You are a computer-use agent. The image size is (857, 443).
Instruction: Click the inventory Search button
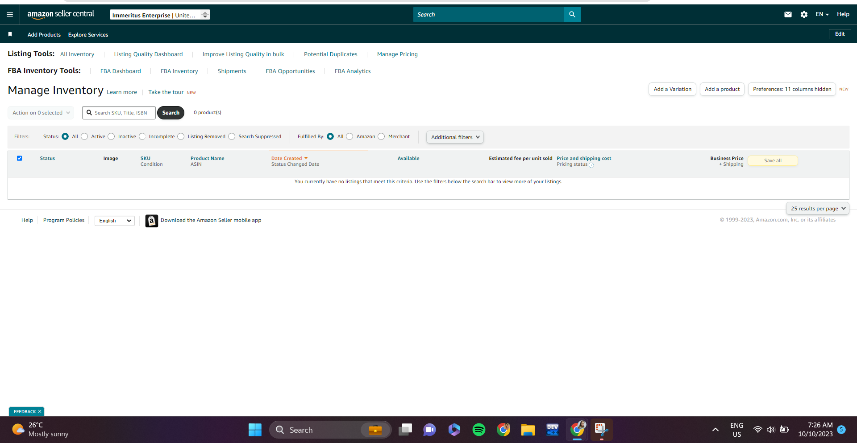tap(171, 113)
